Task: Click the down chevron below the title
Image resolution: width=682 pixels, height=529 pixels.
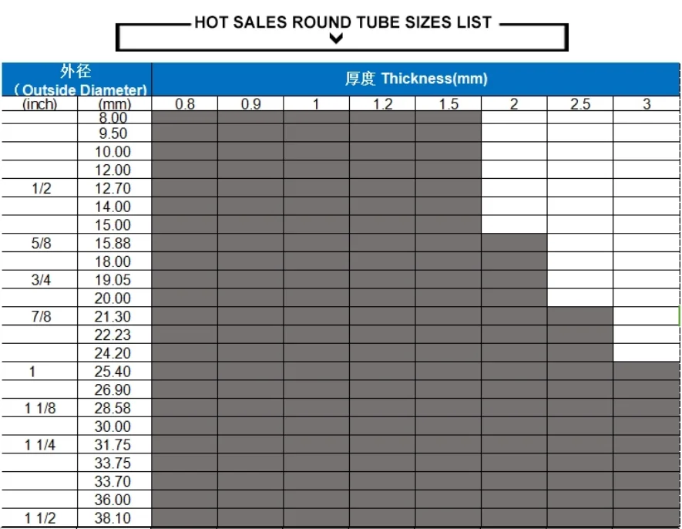Action: click(335, 39)
